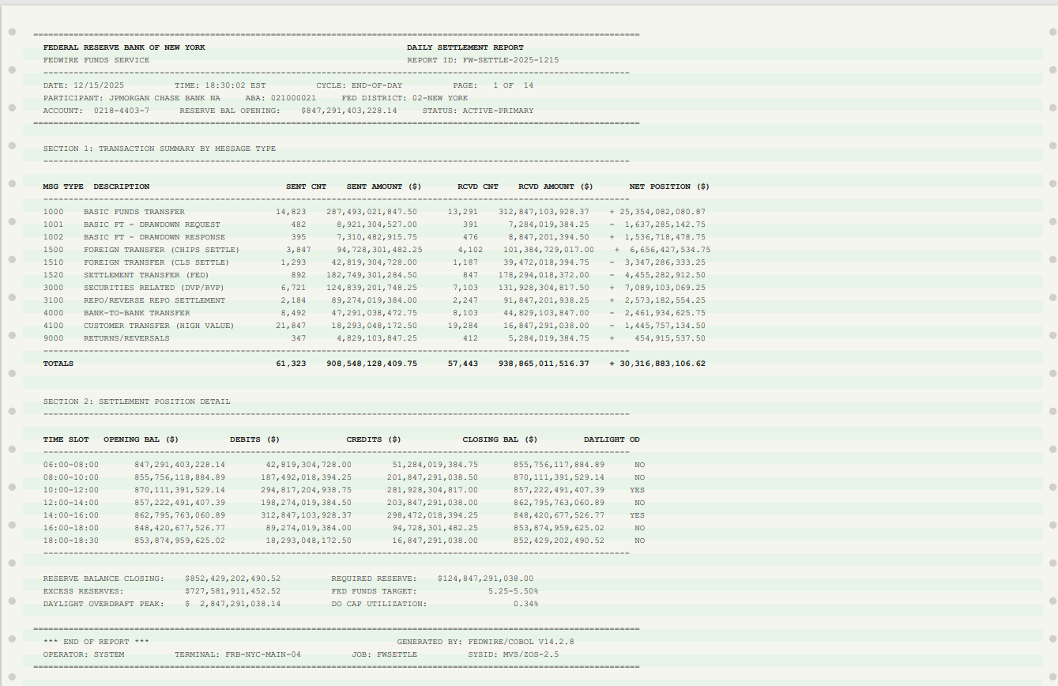The height and width of the screenshot is (686, 1058).
Task: Click YES daylight OD in 14:00-16:00 row
Action: pos(637,515)
